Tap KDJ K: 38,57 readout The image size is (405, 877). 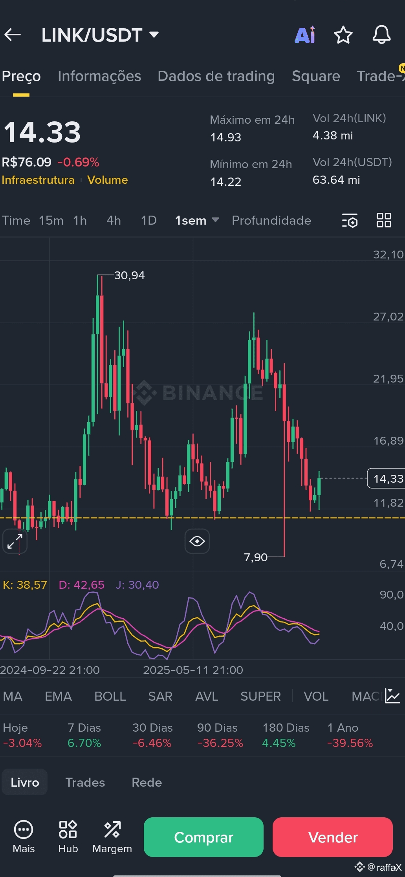pyautogui.click(x=25, y=585)
